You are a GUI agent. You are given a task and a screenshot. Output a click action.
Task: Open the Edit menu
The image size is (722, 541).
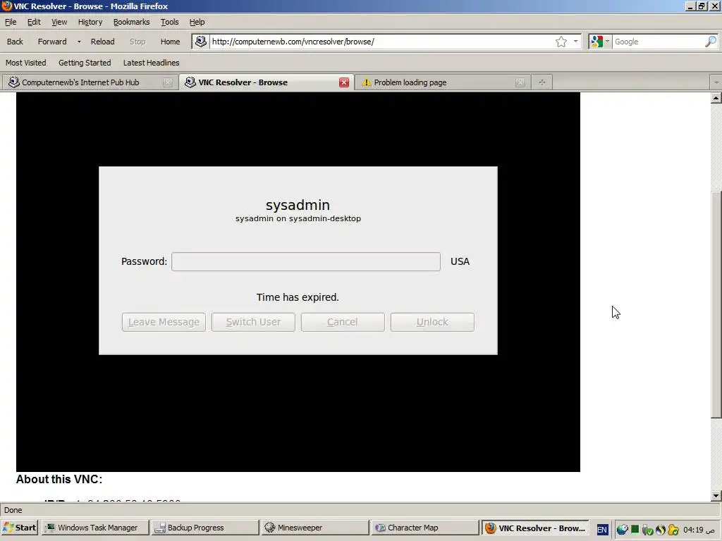coord(34,22)
